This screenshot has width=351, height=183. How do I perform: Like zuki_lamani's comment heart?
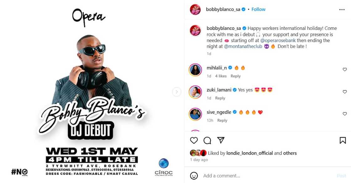(345, 92)
